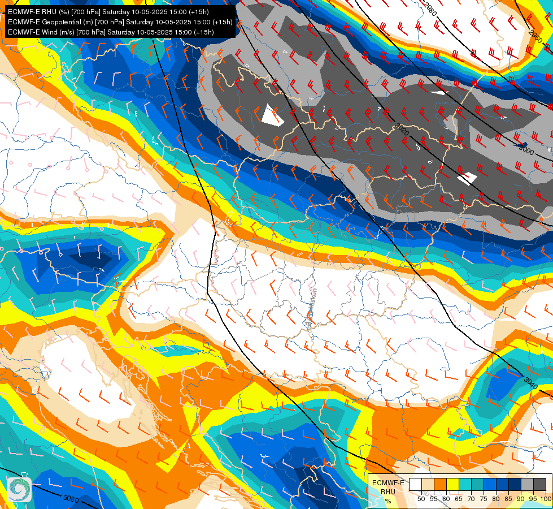Screen dimensions: 553x509
Task: Click the orange 55–60 legend swatch
Action: click(440, 485)
